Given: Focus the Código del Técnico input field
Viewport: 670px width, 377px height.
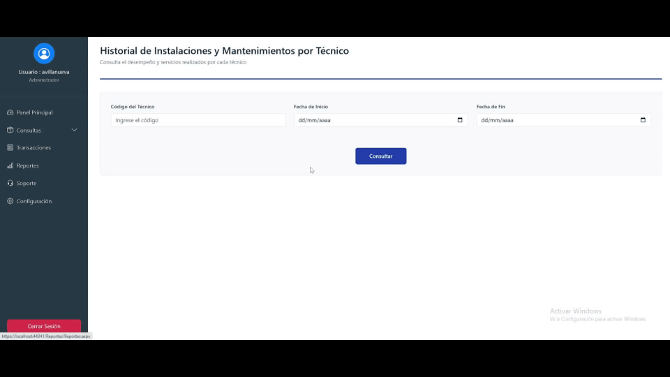Looking at the screenshot, I should 198,120.
